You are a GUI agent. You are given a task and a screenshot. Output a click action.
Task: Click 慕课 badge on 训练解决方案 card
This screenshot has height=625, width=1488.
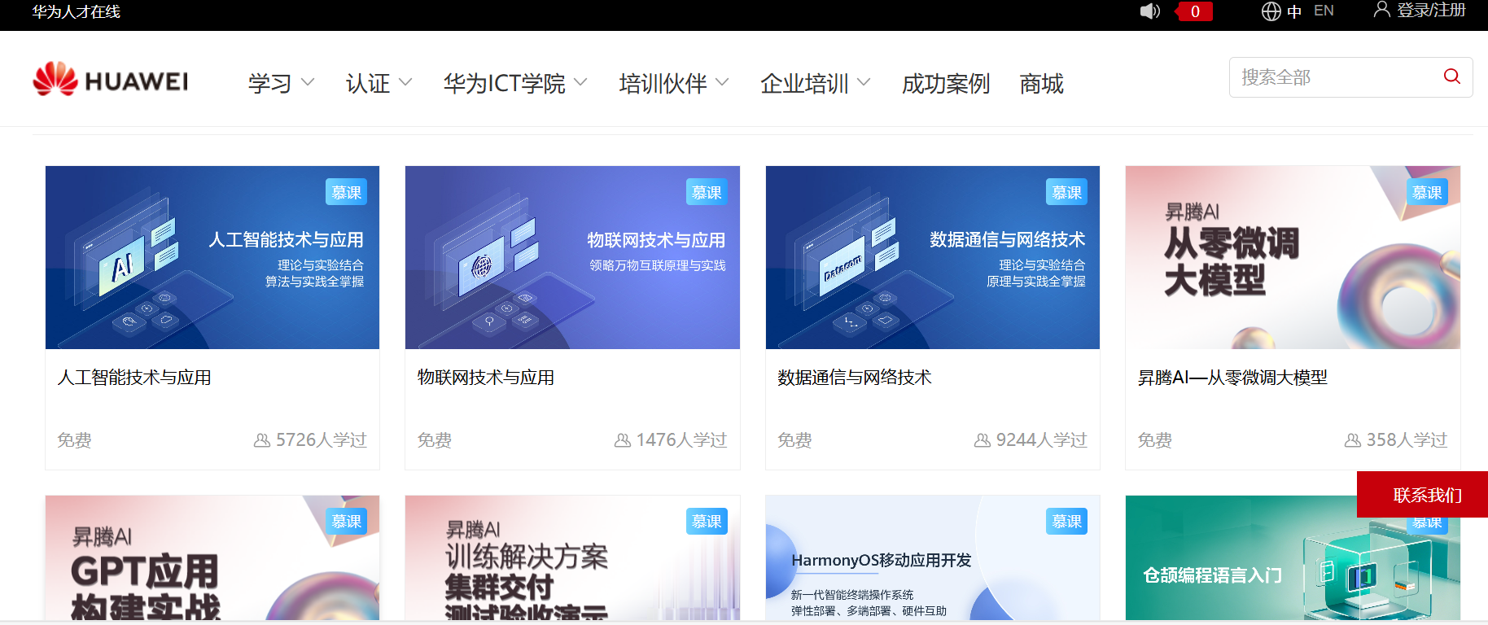tap(707, 521)
